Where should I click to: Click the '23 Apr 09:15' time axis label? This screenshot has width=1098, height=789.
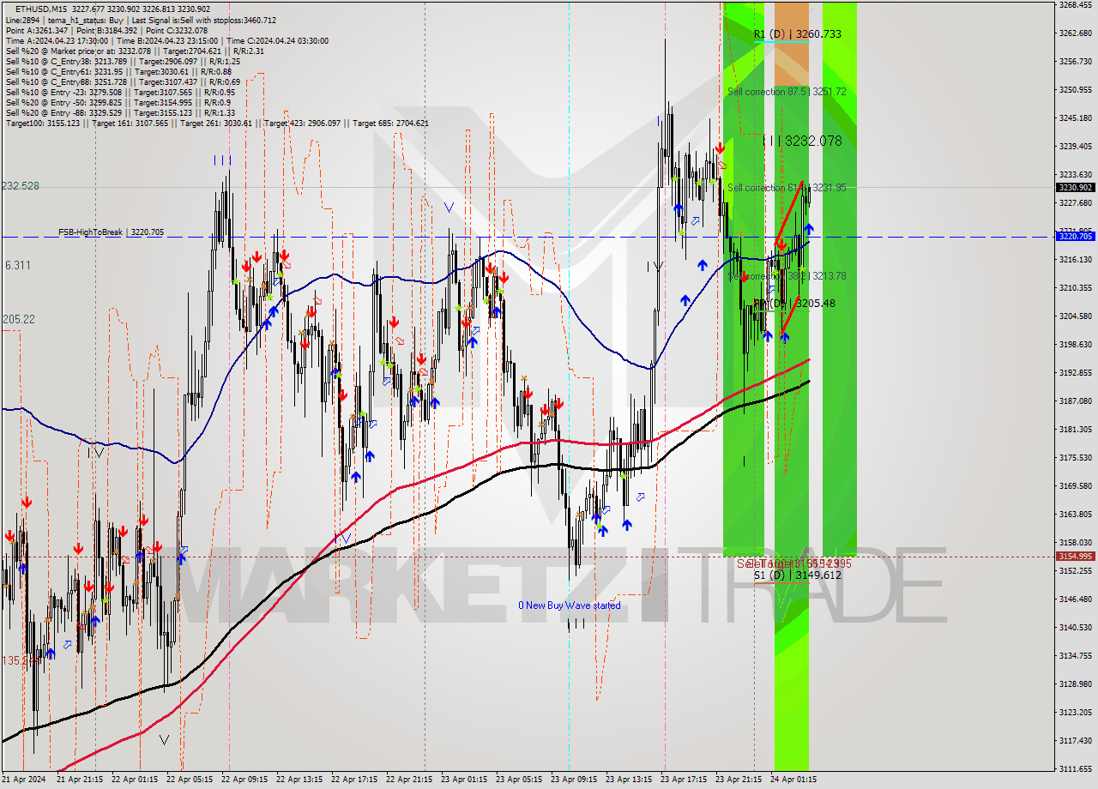click(x=574, y=780)
